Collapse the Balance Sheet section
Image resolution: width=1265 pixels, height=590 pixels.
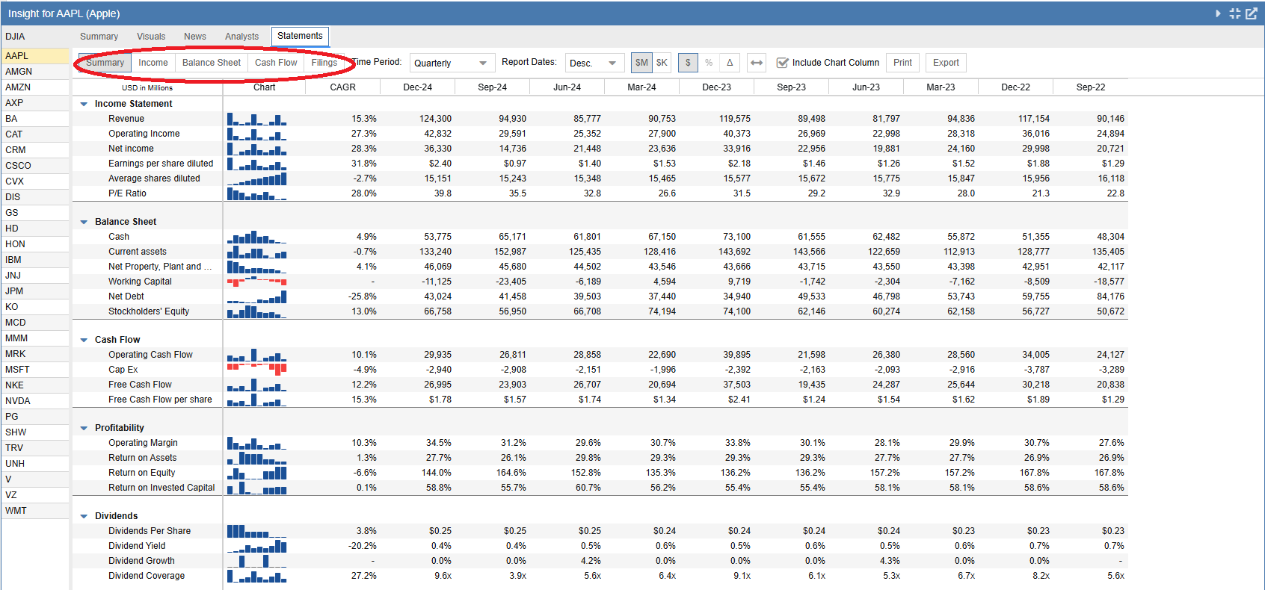pos(84,222)
